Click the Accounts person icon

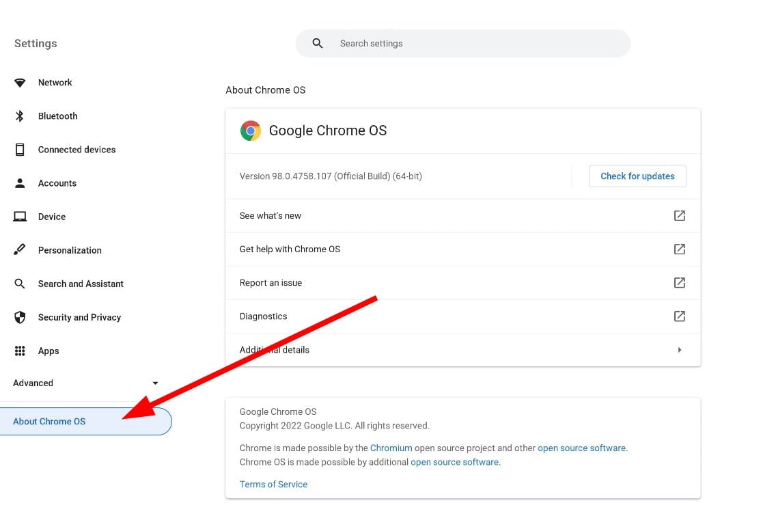20,183
